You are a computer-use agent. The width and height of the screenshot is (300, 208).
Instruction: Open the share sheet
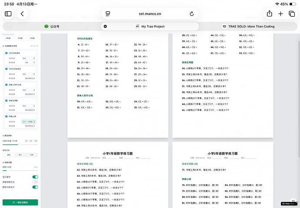tap(270, 13)
